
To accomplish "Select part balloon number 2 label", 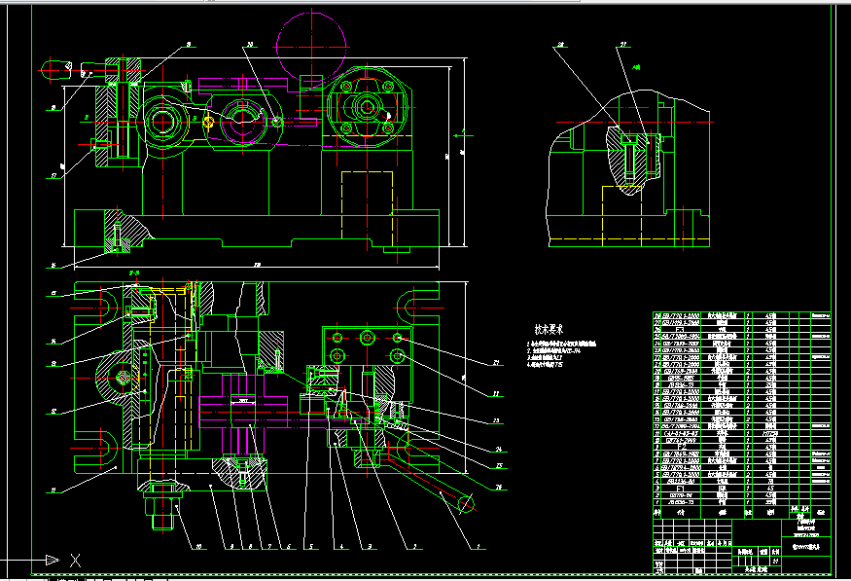I will tap(414, 546).
